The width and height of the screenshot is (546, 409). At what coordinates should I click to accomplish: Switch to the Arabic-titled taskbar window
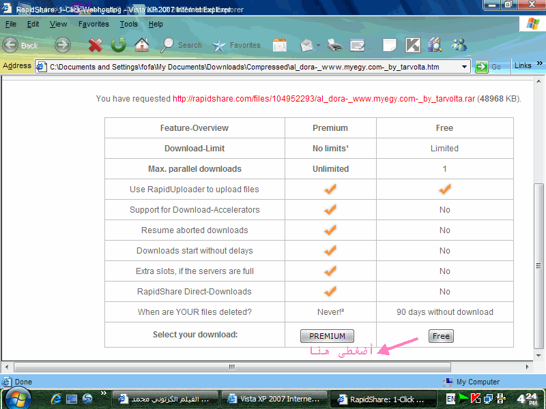[165, 399]
